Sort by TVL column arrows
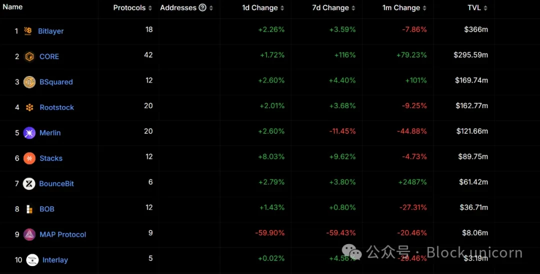Viewport: 540px width, 274px height. pos(485,8)
